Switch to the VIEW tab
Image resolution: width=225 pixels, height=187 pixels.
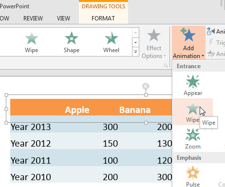click(63, 18)
